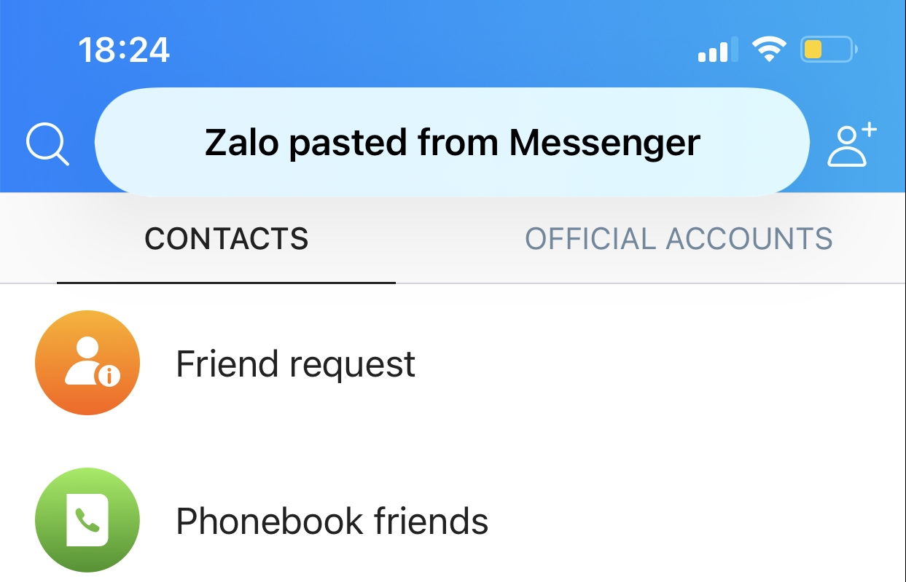
Task: Click the info badge on Friend request icon
Action: (109, 376)
